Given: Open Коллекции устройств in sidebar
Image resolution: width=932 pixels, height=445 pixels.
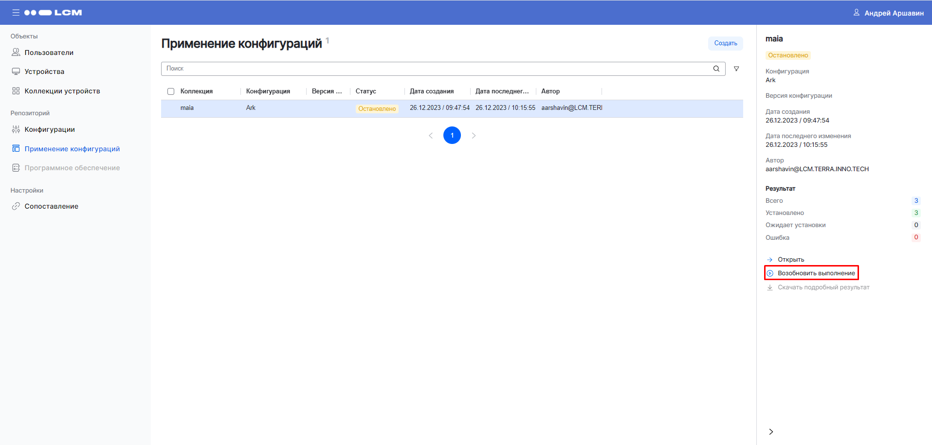Looking at the screenshot, I should coord(62,91).
